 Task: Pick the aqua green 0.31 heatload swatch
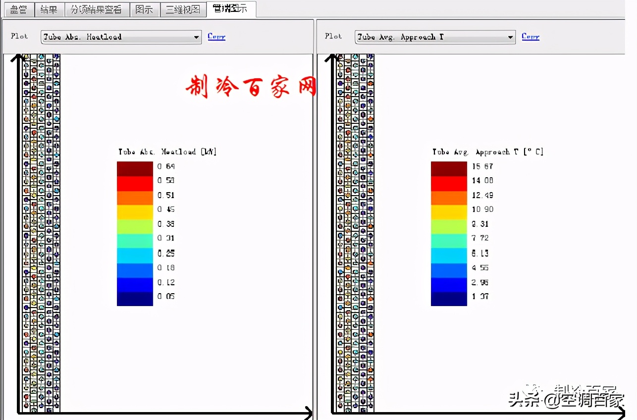135,241
